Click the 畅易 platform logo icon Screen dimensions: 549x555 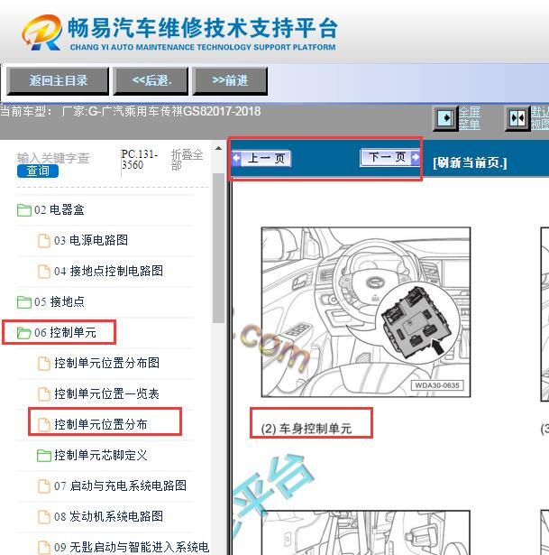41,32
